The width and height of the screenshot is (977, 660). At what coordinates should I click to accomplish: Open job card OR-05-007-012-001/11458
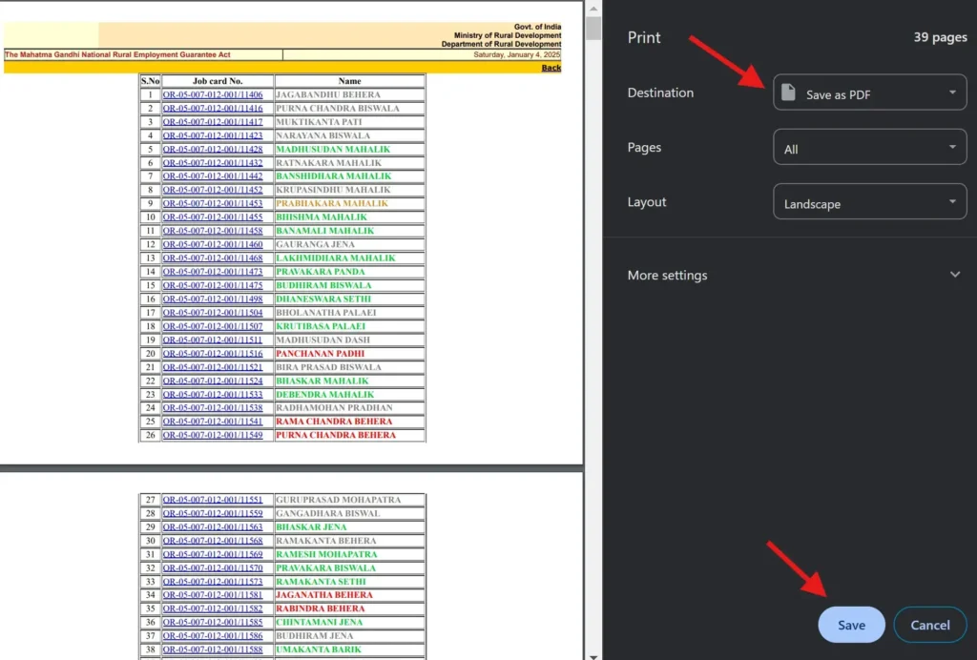(213, 231)
